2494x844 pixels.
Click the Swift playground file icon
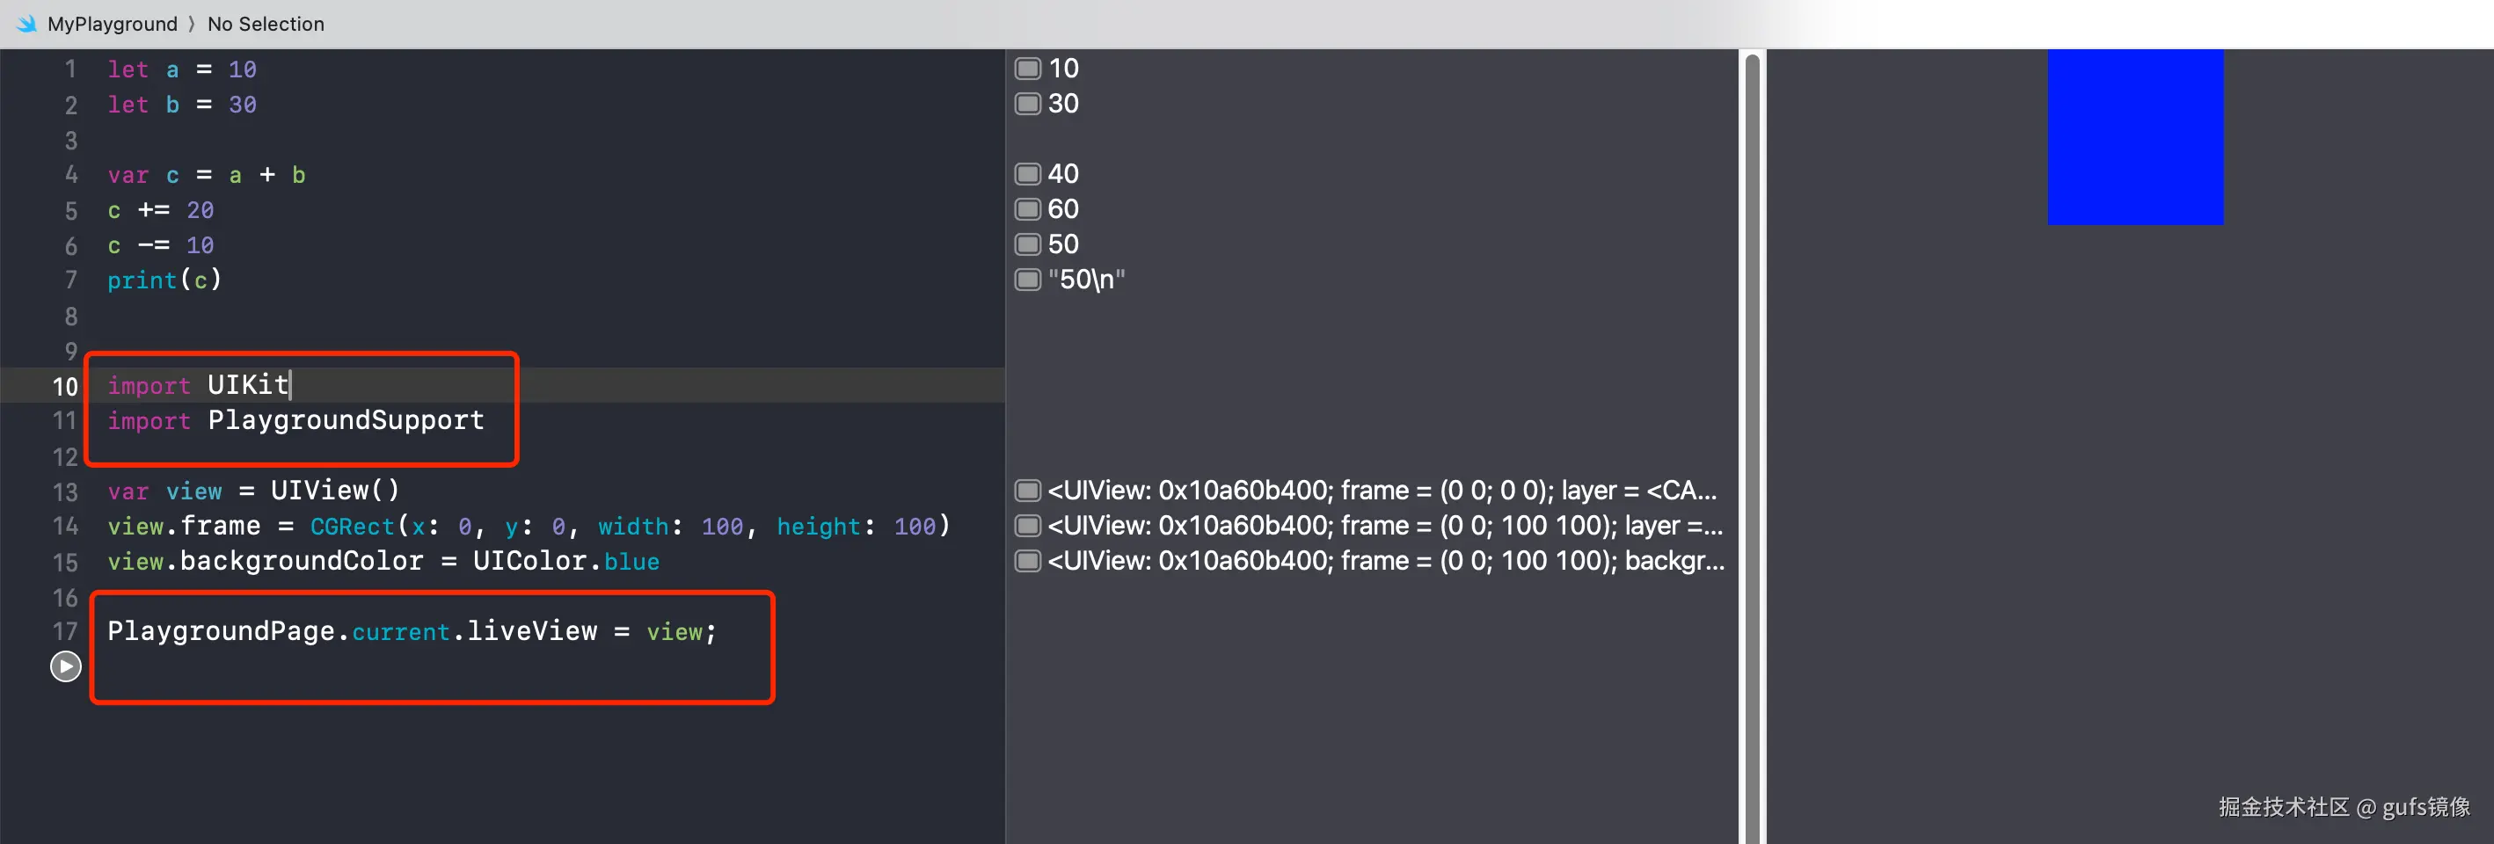tap(26, 23)
